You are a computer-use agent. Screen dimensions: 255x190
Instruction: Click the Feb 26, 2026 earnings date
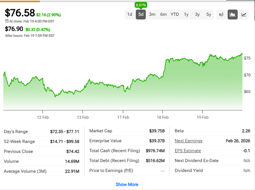click(x=238, y=141)
